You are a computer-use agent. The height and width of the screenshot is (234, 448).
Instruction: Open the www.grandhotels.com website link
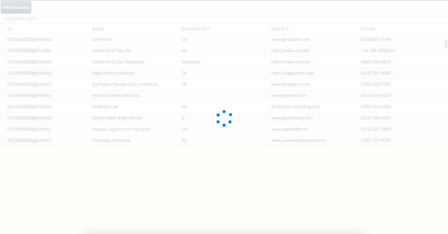tap(292, 118)
